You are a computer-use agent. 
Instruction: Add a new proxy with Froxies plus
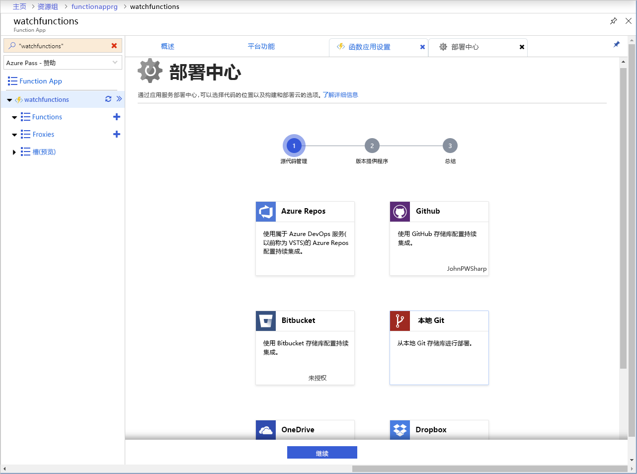pos(117,134)
